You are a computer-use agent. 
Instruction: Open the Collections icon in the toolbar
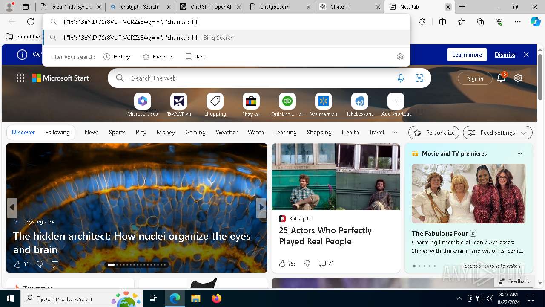coord(480,22)
